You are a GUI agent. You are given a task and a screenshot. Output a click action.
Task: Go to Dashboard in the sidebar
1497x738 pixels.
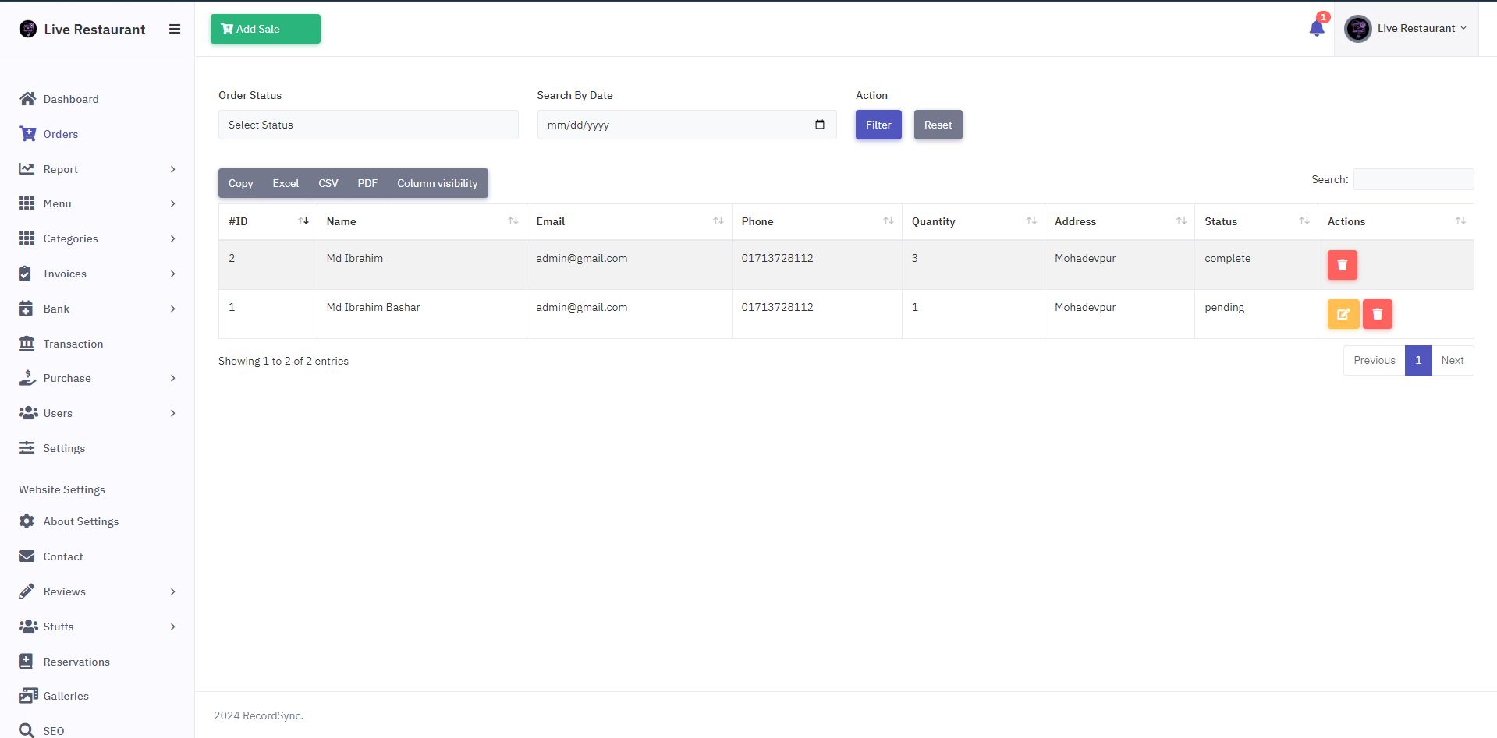click(70, 99)
